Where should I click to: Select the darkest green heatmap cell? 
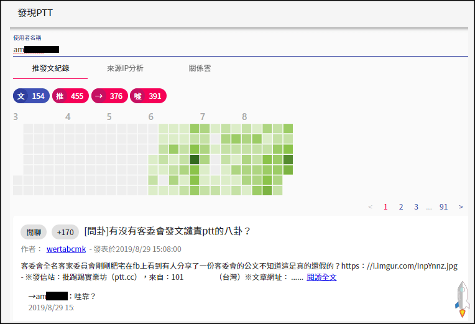click(195, 159)
